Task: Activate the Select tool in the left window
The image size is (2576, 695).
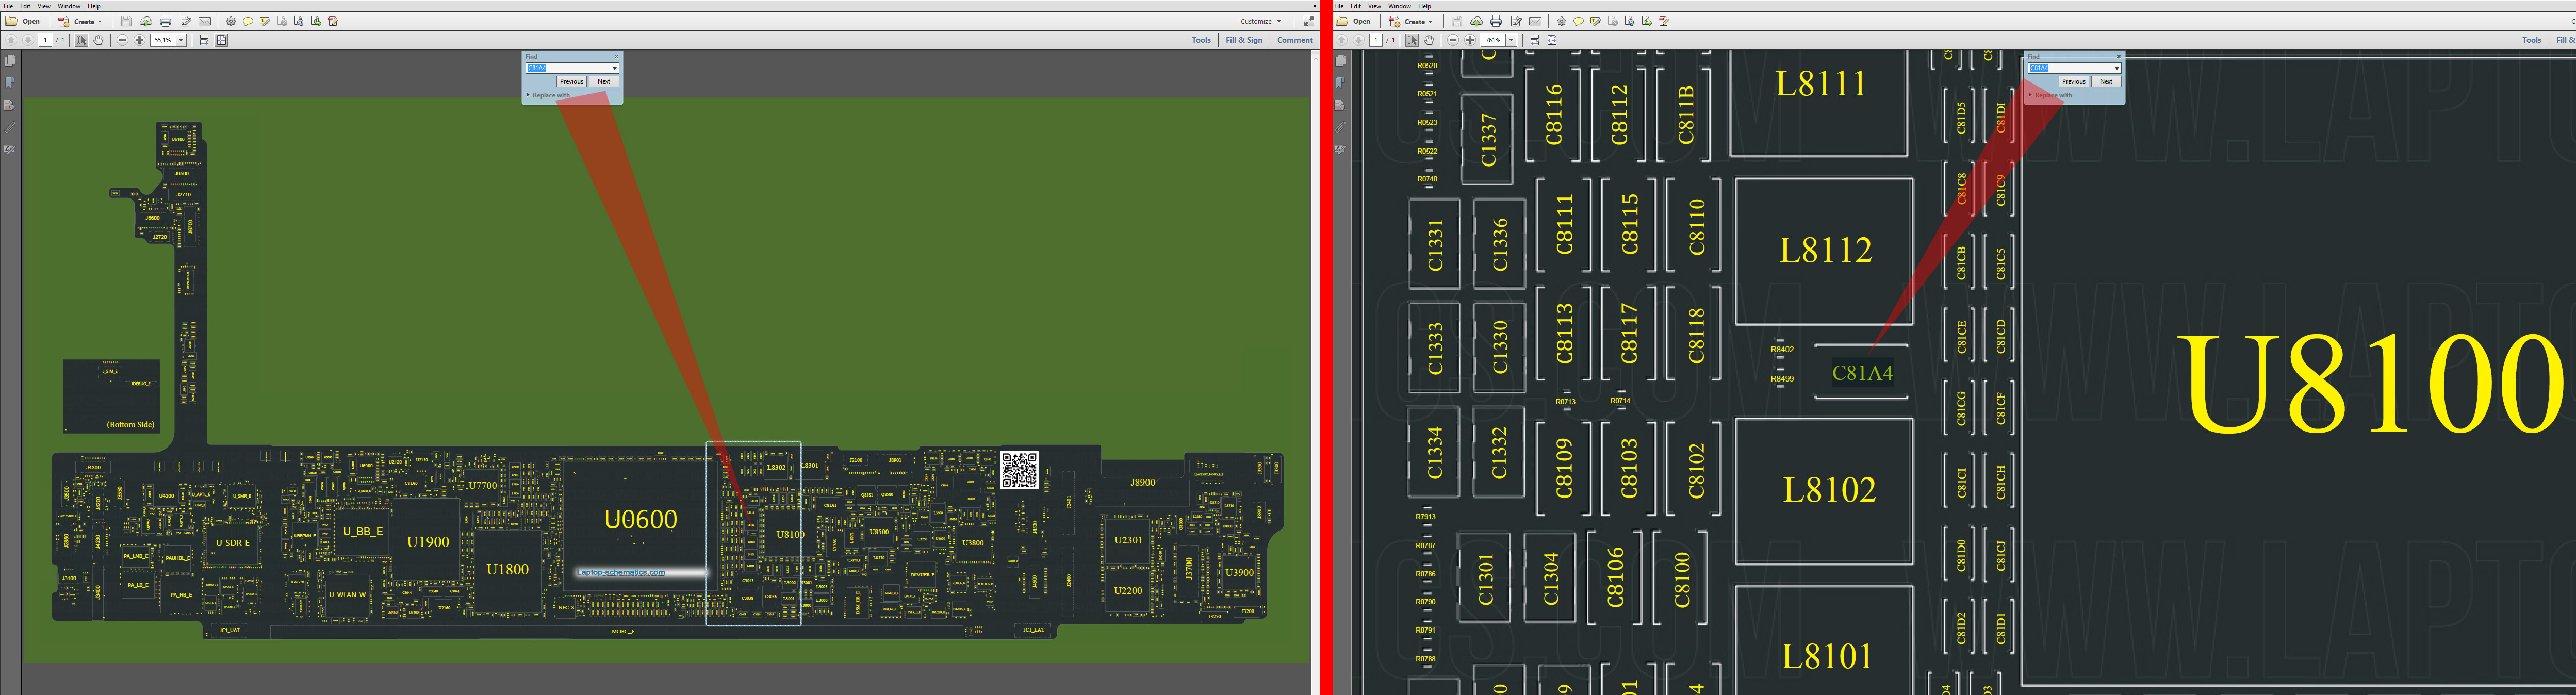Action: [82, 40]
